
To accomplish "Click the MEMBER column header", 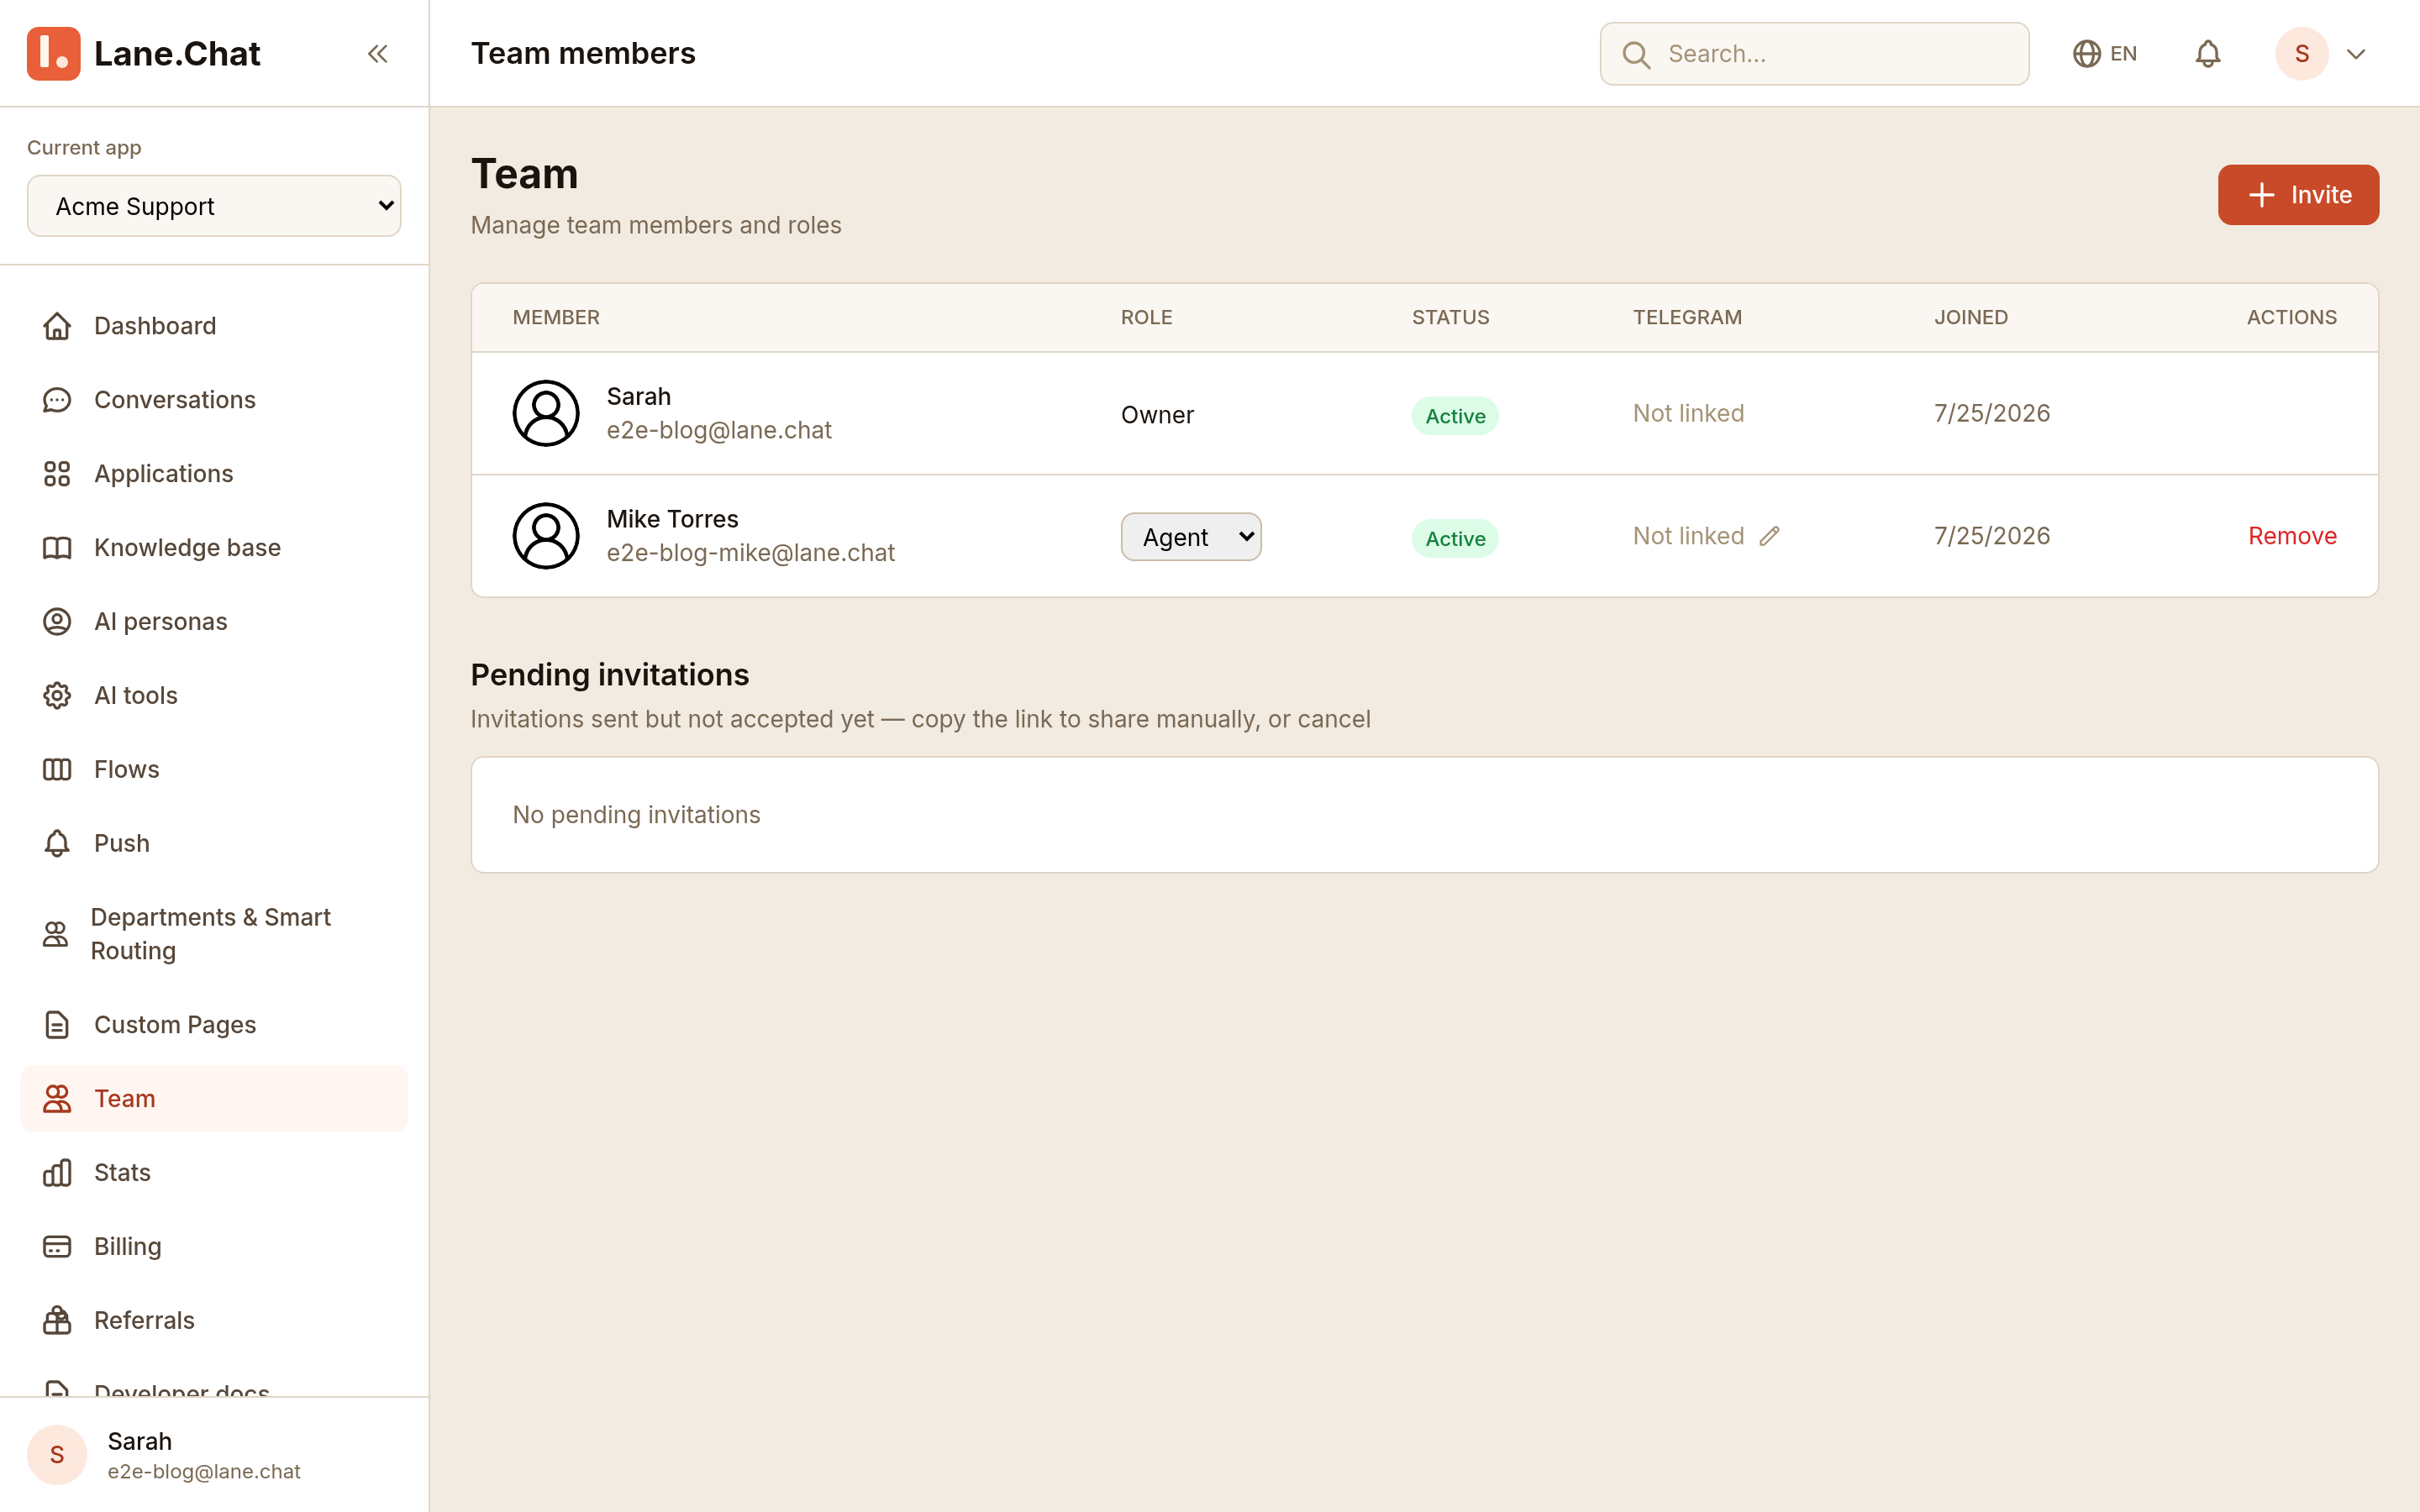I will coord(556,317).
